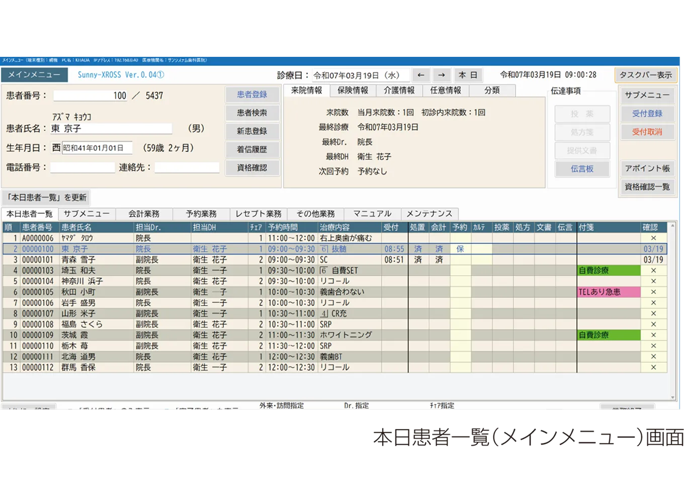Image resolution: width=684 pixels, height=503 pixels.
Task: Click 確認 × mark in 群馬 香保 row
Action: 653,368
